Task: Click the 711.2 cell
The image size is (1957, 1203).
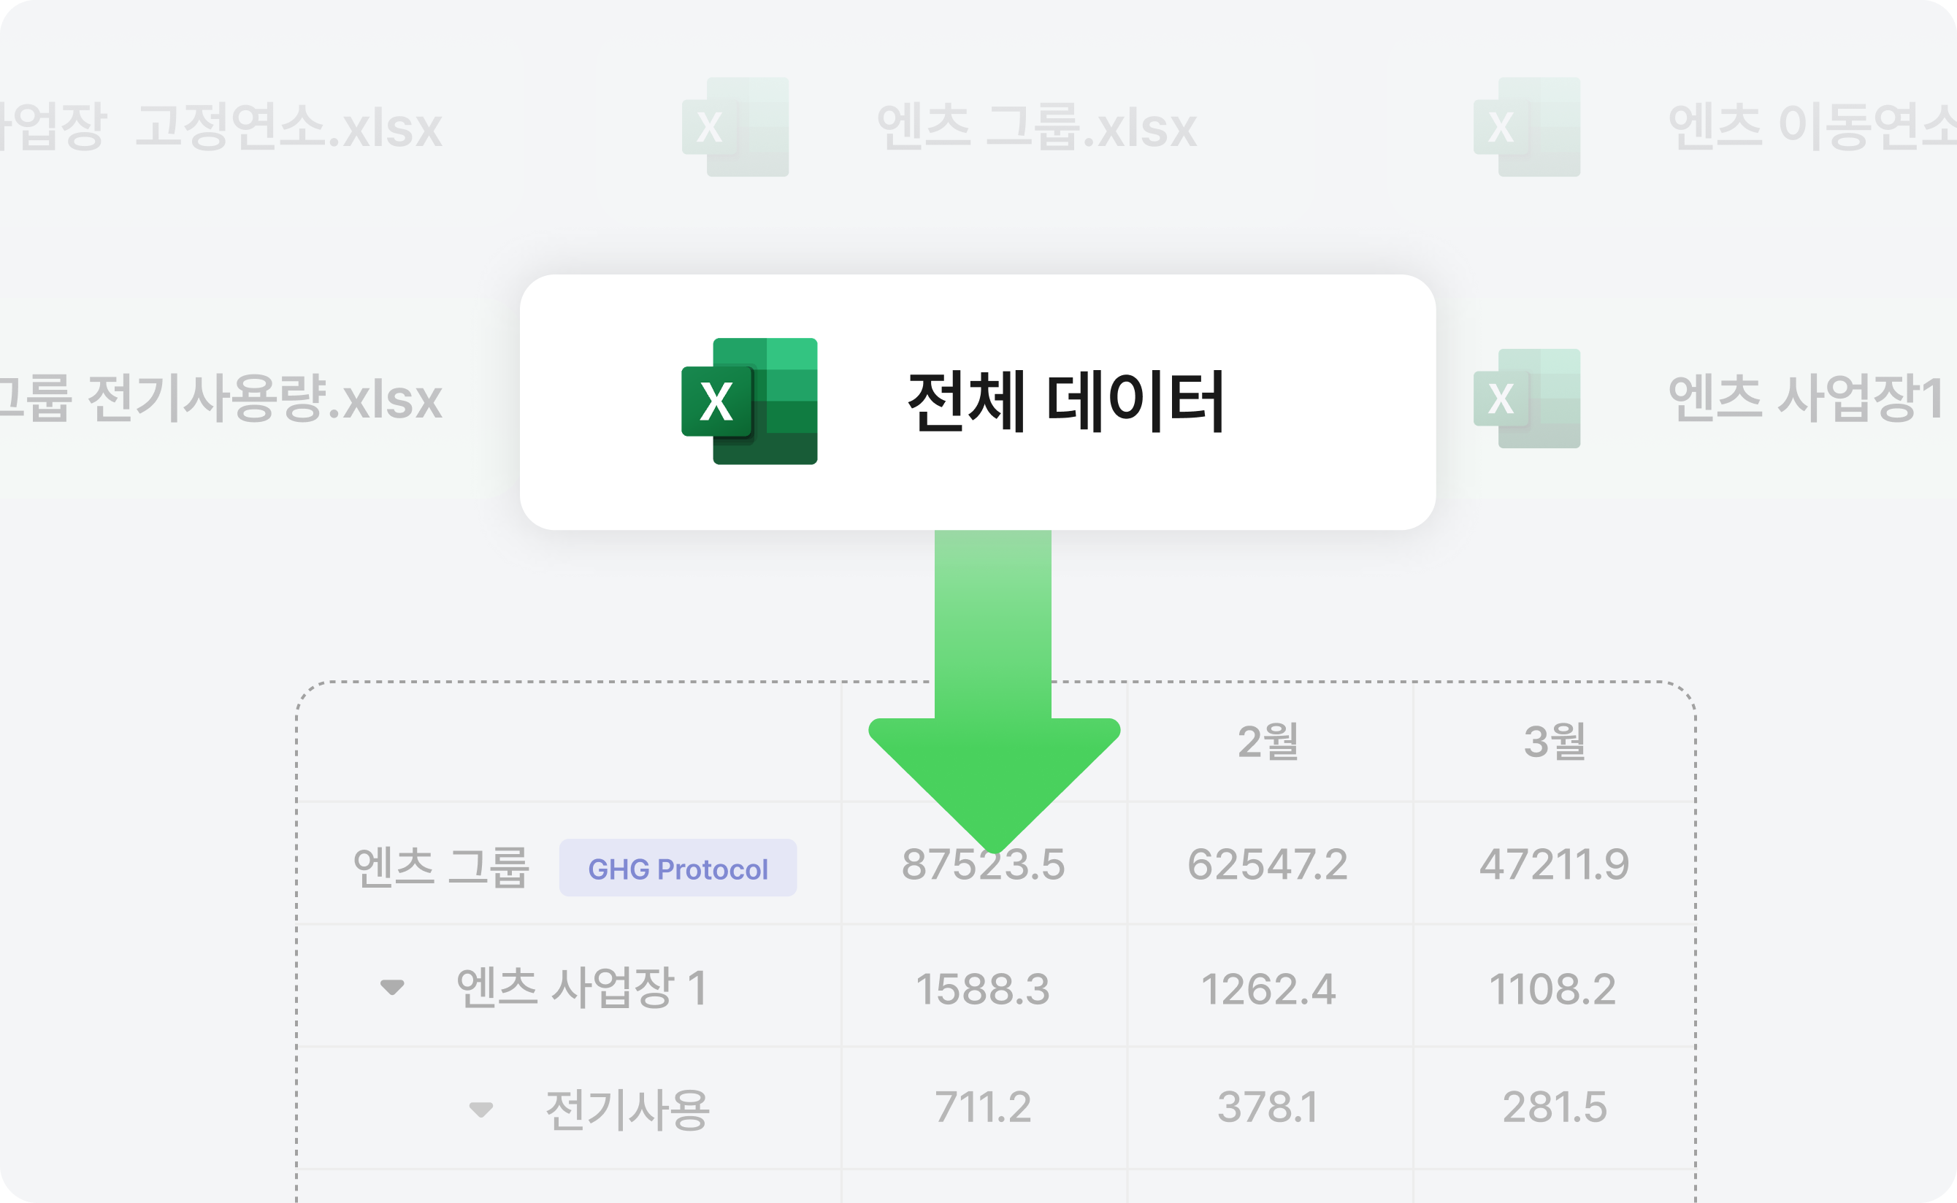Action: click(x=983, y=1107)
